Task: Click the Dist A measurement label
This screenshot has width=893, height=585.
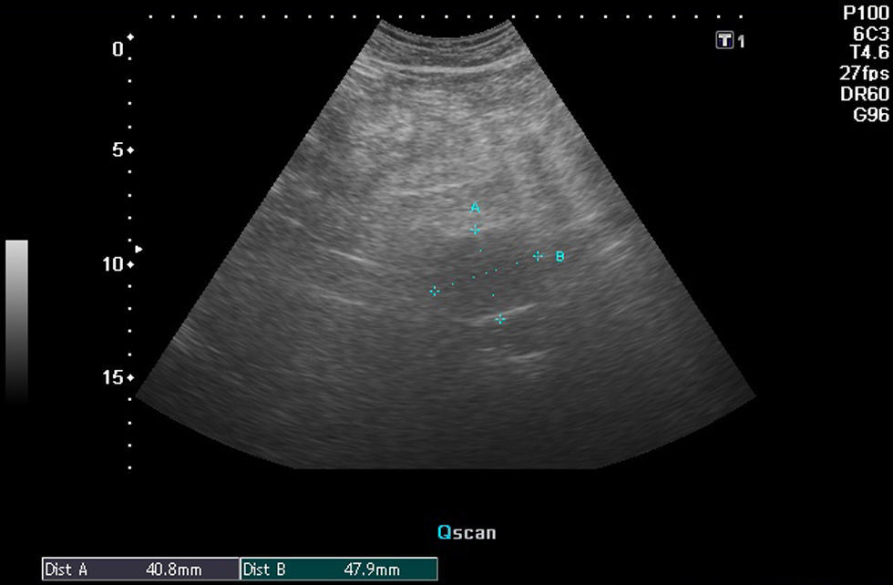Action: pyautogui.click(x=67, y=570)
